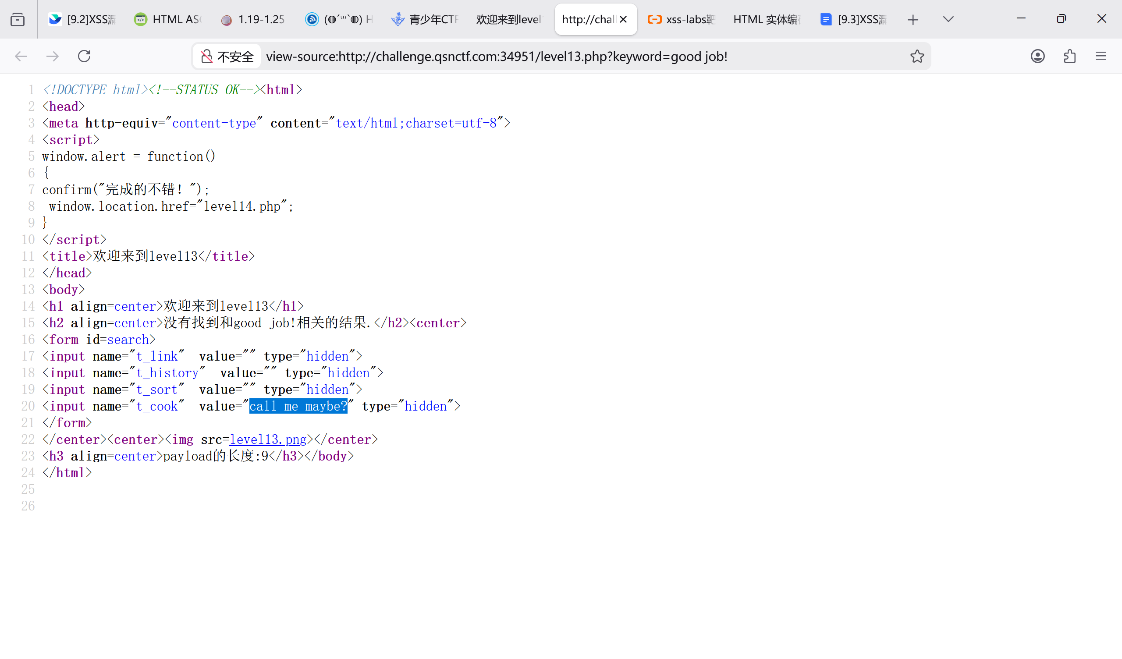Click the highlighted "call me maybe?" text

pyautogui.click(x=298, y=406)
